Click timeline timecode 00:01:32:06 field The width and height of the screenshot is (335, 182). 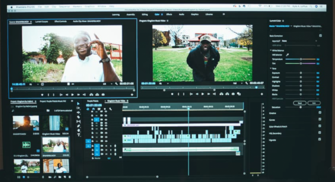pos(94,106)
